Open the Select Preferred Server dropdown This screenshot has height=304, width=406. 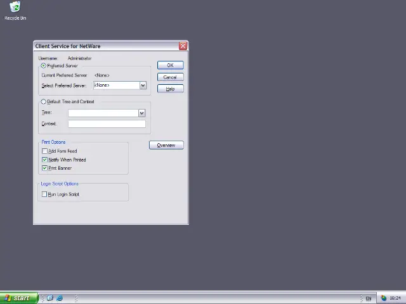click(x=143, y=85)
